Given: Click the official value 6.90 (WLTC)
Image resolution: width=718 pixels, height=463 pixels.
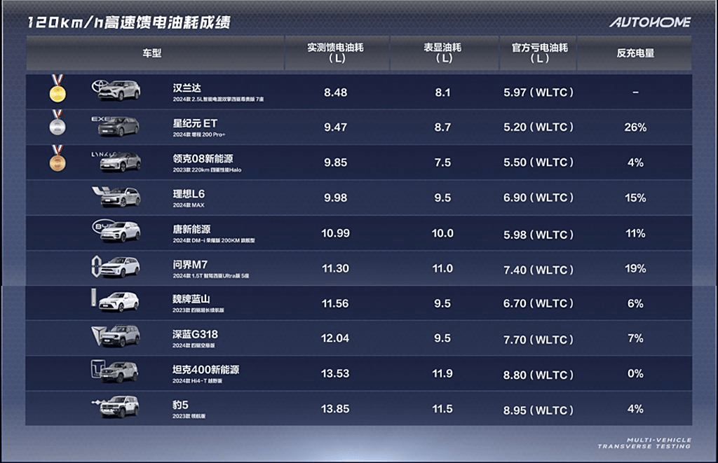Looking at the screenshot, I should (x=538, y=198).
